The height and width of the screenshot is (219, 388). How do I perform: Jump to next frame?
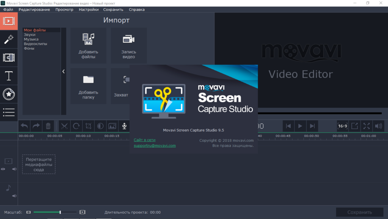pyautogui.click(x=312, y=126)
